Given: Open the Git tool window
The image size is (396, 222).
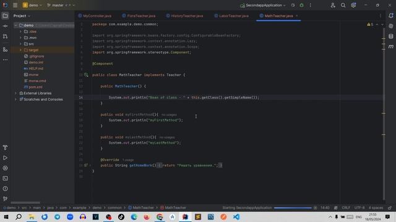Looking at the screenshot, I should pyautogui.click(x=5, y=199).
